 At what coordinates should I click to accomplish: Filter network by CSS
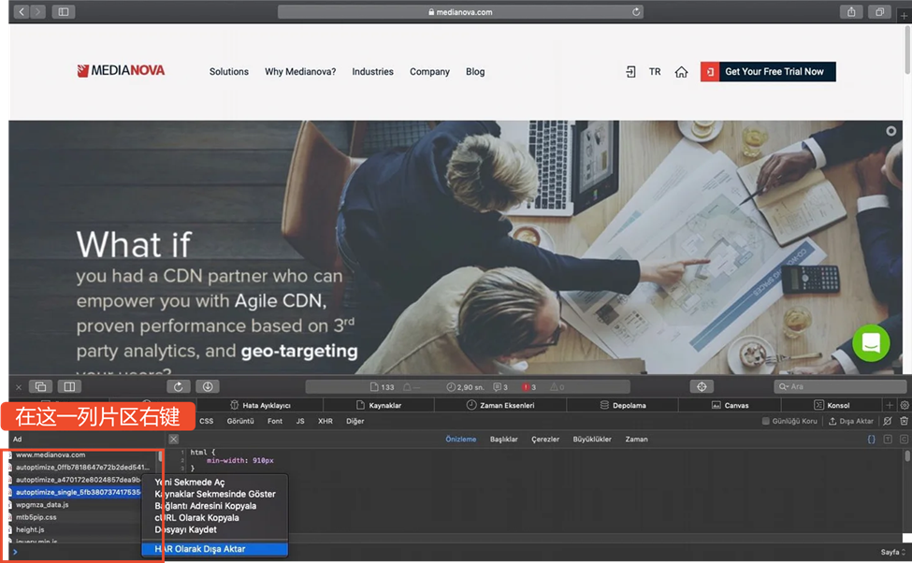click(x=207, y=421)
